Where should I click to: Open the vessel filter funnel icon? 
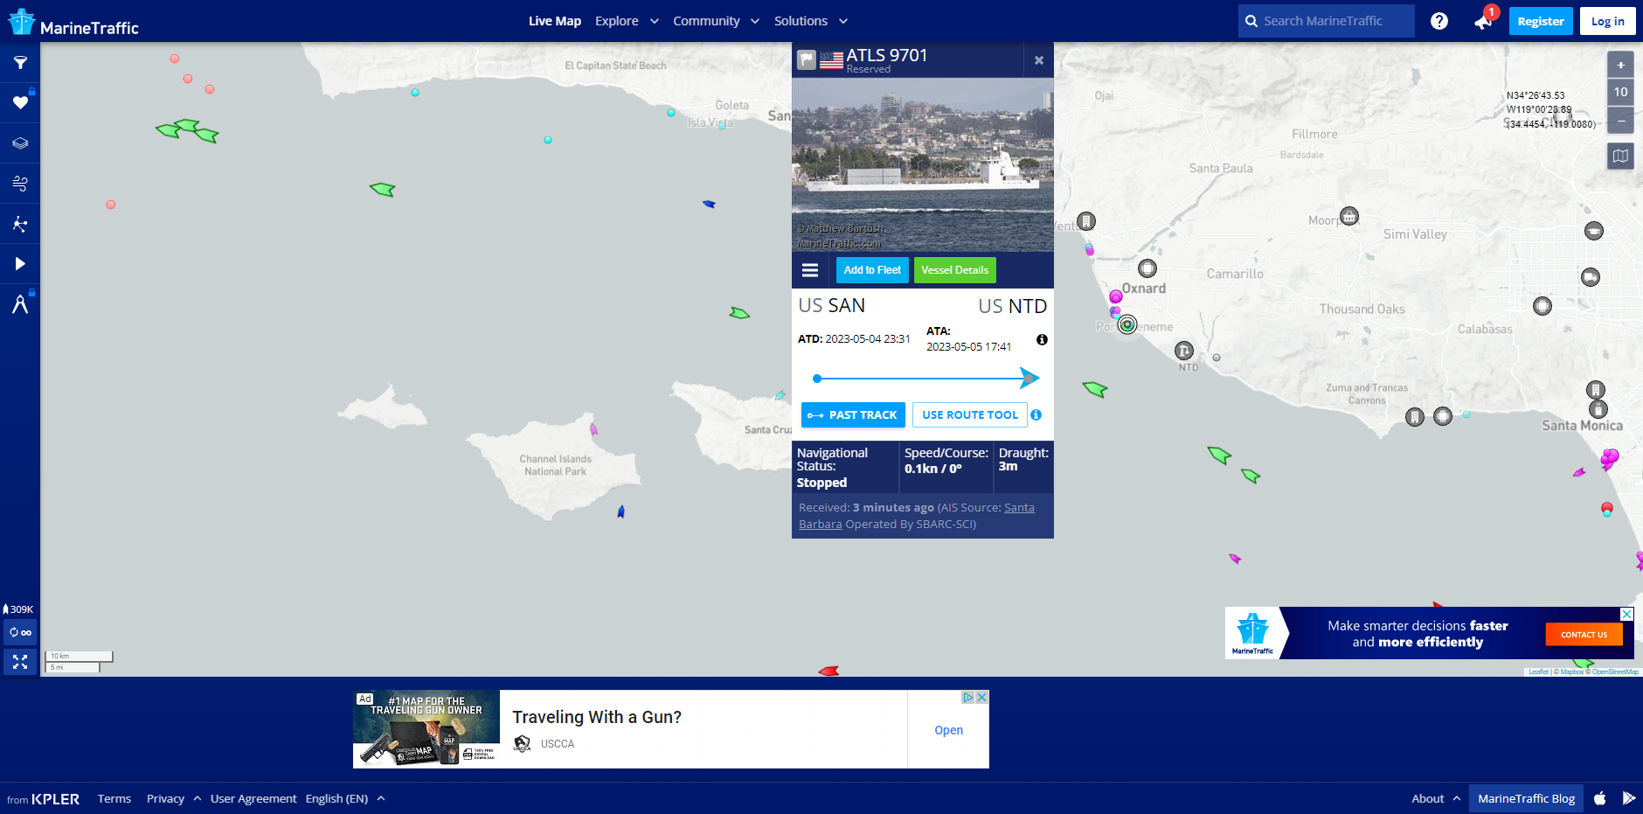click(20, 63)
